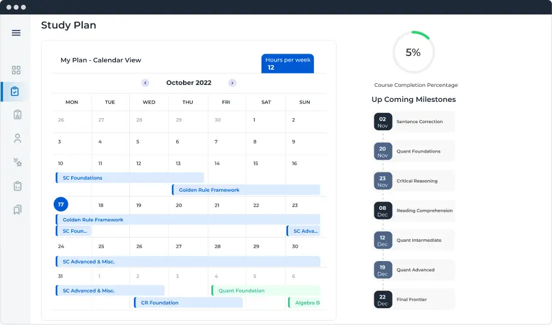Click the 20 Nov date badge

coord(383,151)
